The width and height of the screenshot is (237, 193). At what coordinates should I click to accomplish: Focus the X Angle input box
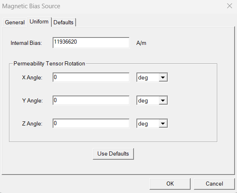pyautogui.click(x=91, y=77)
